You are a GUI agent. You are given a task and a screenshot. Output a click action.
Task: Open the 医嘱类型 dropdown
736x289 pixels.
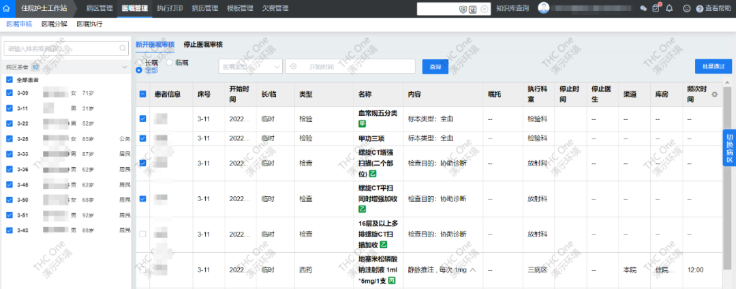pos(250,66)
